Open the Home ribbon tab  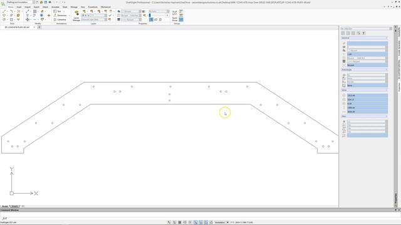[11, 7]
